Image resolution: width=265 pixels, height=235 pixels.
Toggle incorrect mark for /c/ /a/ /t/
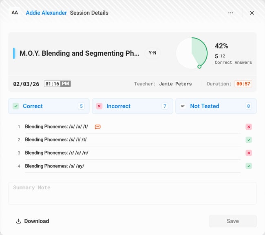point(249,127)
